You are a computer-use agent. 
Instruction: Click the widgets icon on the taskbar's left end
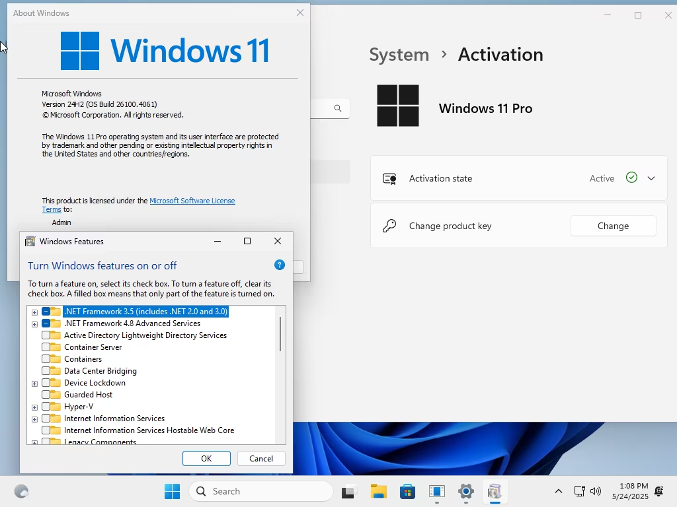[21, 491]
